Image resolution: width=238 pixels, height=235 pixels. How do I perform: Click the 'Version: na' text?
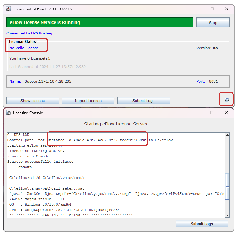click(x=207, y=48)
